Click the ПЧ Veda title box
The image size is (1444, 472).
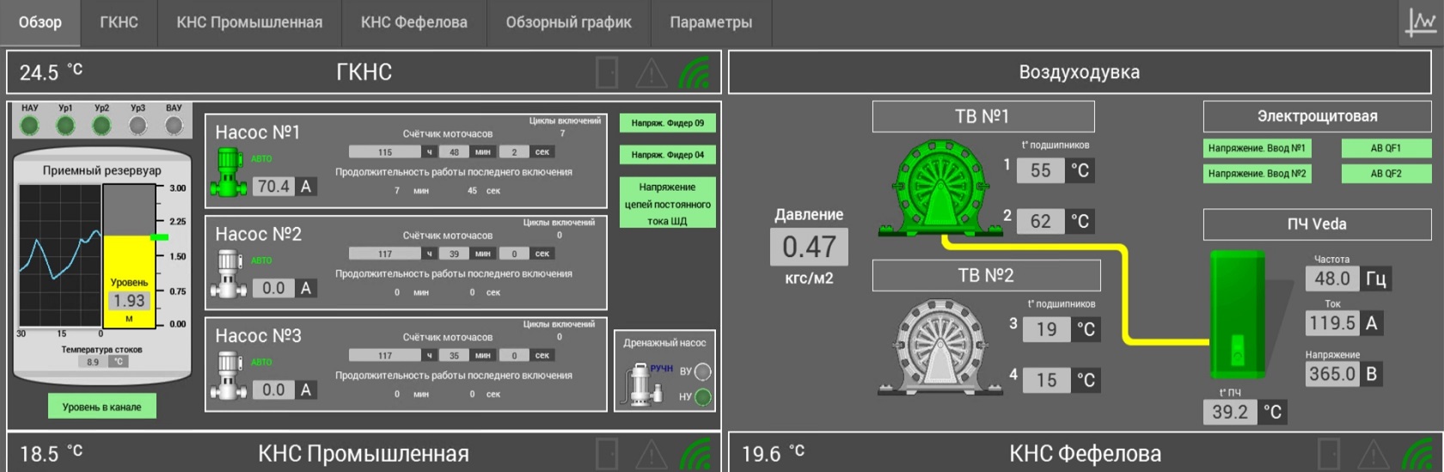[1317, 224]
